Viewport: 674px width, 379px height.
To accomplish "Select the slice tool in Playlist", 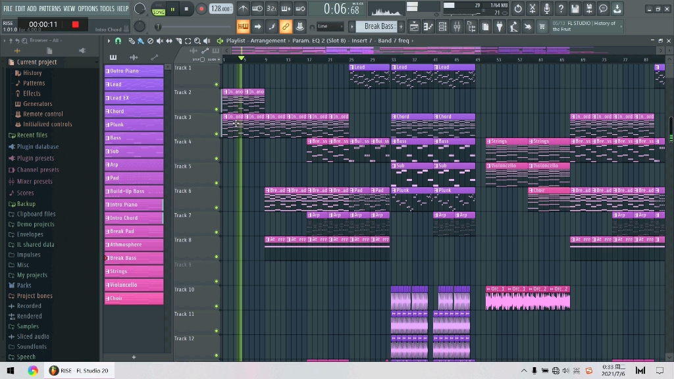I will tap(178, 41).
